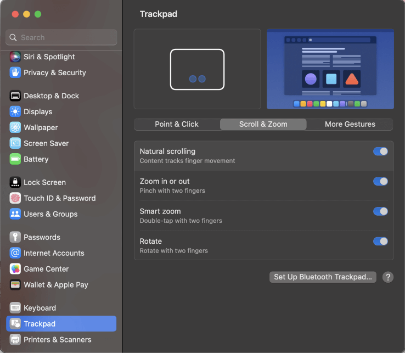This screenshot has height=353, width=405.
Task: Open Siri & Spotlight settings icon
Action: (15, 57)
